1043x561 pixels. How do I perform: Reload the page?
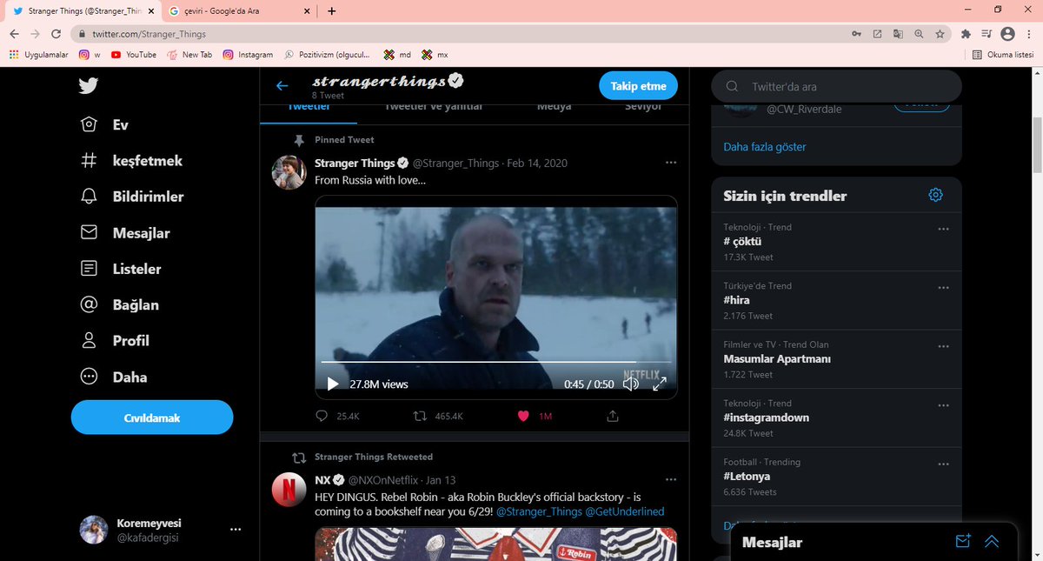pyautogui.click(x=56, y=34)
